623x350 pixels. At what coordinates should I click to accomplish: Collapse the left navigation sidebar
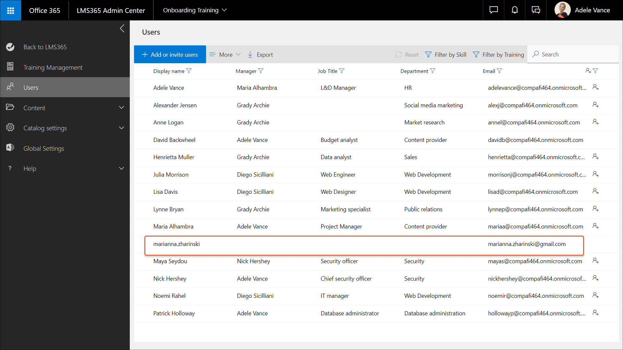[x=122, y=29]
